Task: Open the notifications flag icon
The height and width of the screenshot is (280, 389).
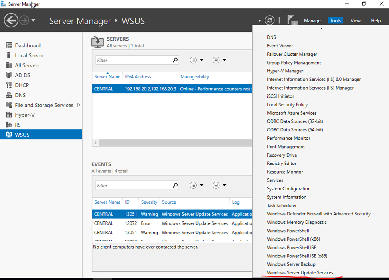Action: (292, 20)
